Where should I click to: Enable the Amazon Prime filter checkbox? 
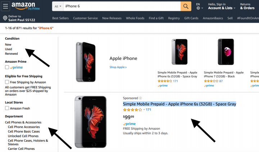pos(7,67)
